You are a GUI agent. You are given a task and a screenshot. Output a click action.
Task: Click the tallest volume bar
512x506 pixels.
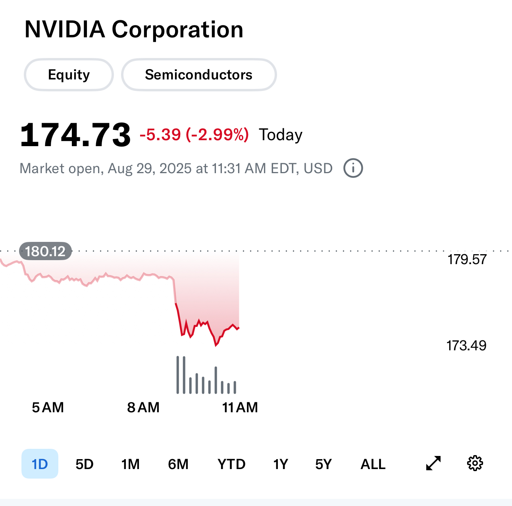[178, 375]
